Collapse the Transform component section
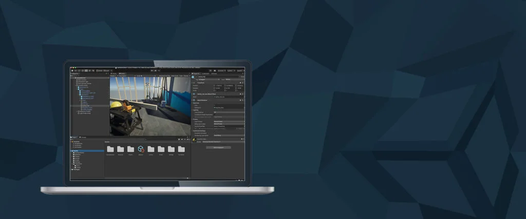526x219 pixels. coord(193,83)
